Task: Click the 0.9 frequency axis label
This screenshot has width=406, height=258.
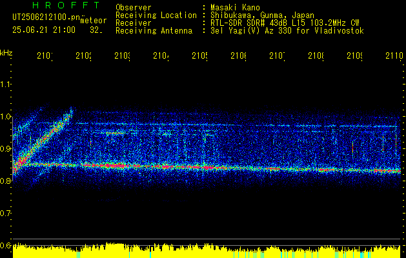Action: pos(5,149)
